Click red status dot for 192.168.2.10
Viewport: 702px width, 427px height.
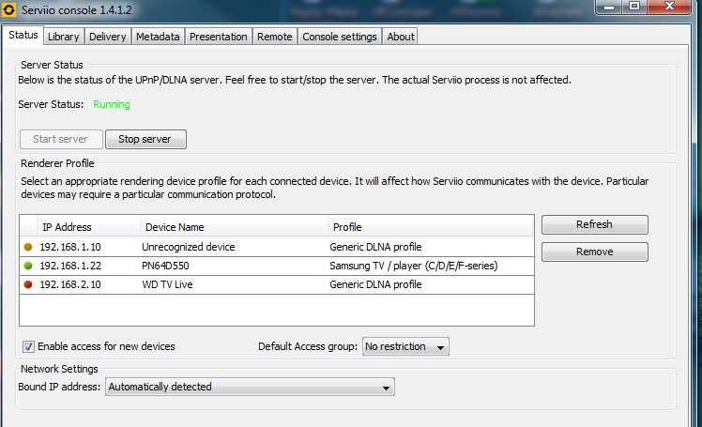(28, 284)
